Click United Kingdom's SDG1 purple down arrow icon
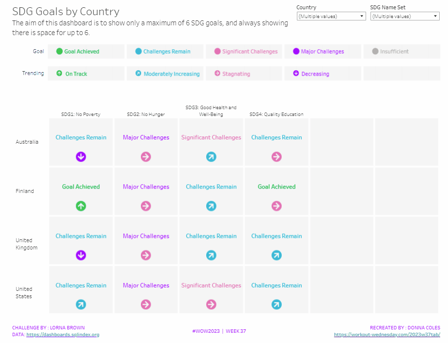Screen dimensions: 448x343 click(81, 255)
